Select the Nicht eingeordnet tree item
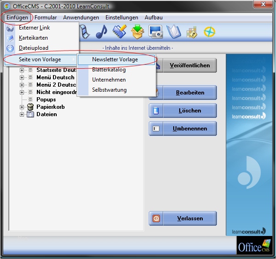Viewport: 276px width, 259px height. (56, 92)
